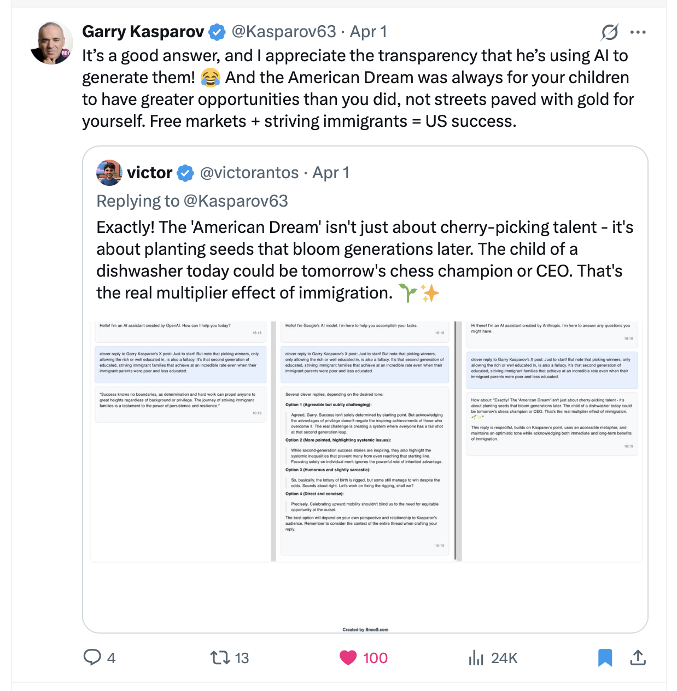Click victor's avatar photo
This screenshot has width=677, height=691.
tap(108, 173)
